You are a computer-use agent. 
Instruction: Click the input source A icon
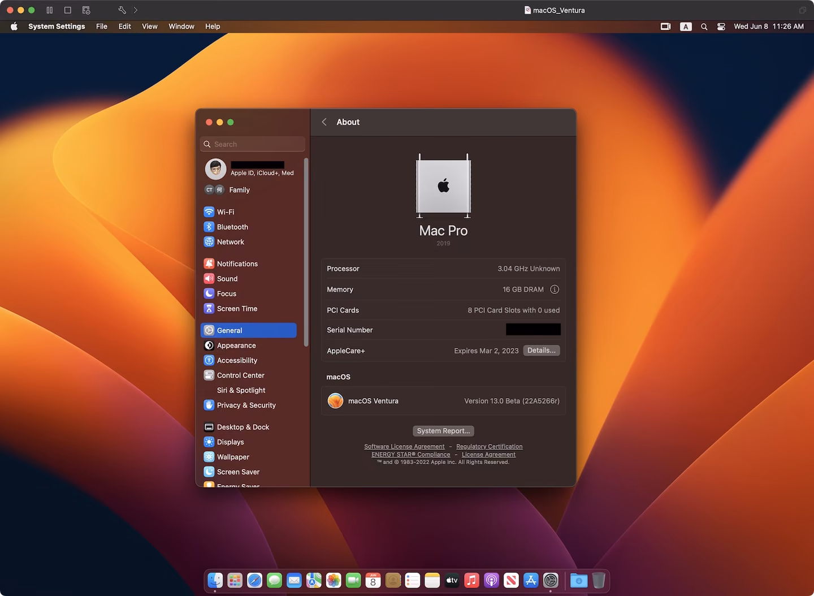coord(686,27)
